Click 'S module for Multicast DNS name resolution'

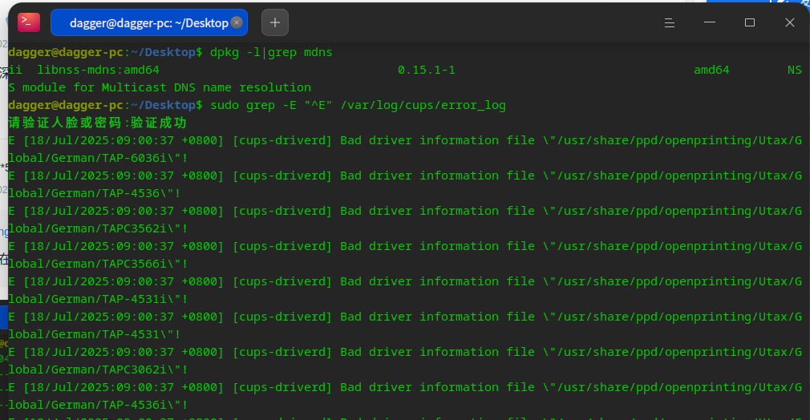pyautogui.click(x=160, y=87)
